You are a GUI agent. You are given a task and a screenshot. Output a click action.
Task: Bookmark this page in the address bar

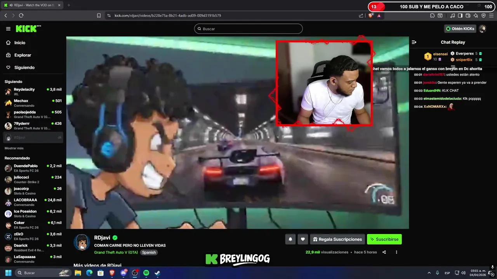pos(99,15)
